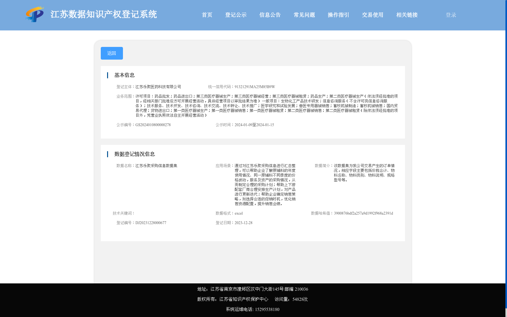This screenshot has height=317, width=507.
Task: Click the footer phone number 15295538180
Action: click(267, 309)
